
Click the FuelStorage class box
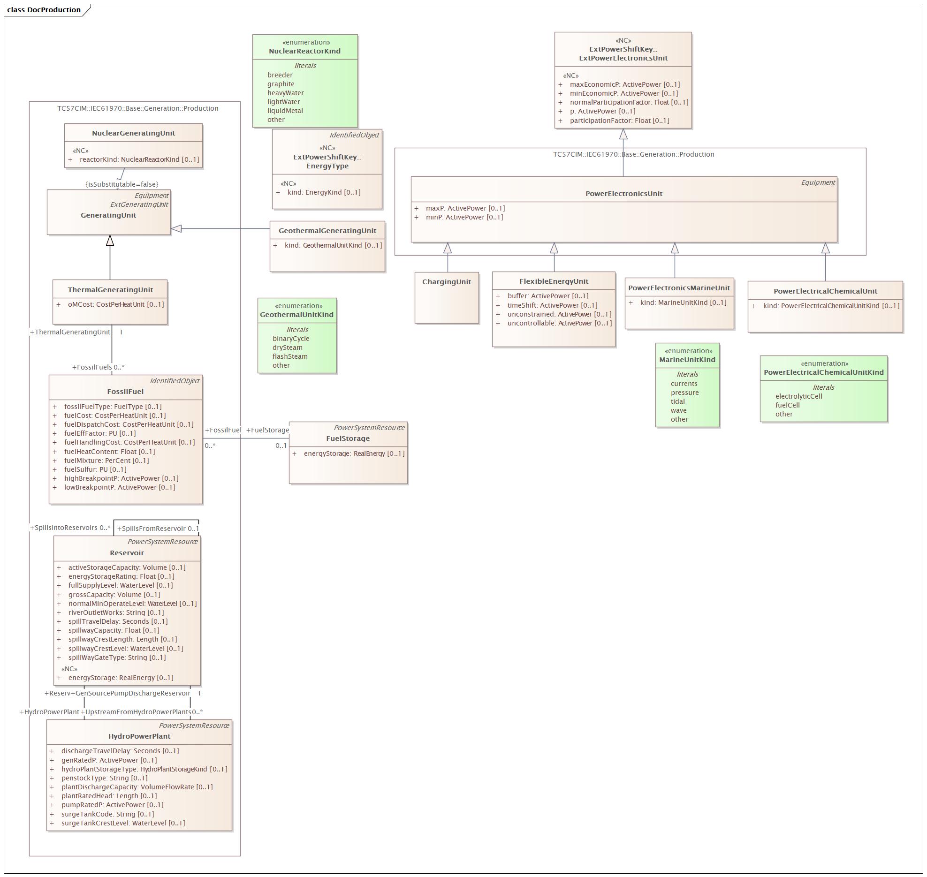coord(348,438)
